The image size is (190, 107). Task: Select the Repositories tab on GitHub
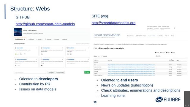[x=20, y=40]
